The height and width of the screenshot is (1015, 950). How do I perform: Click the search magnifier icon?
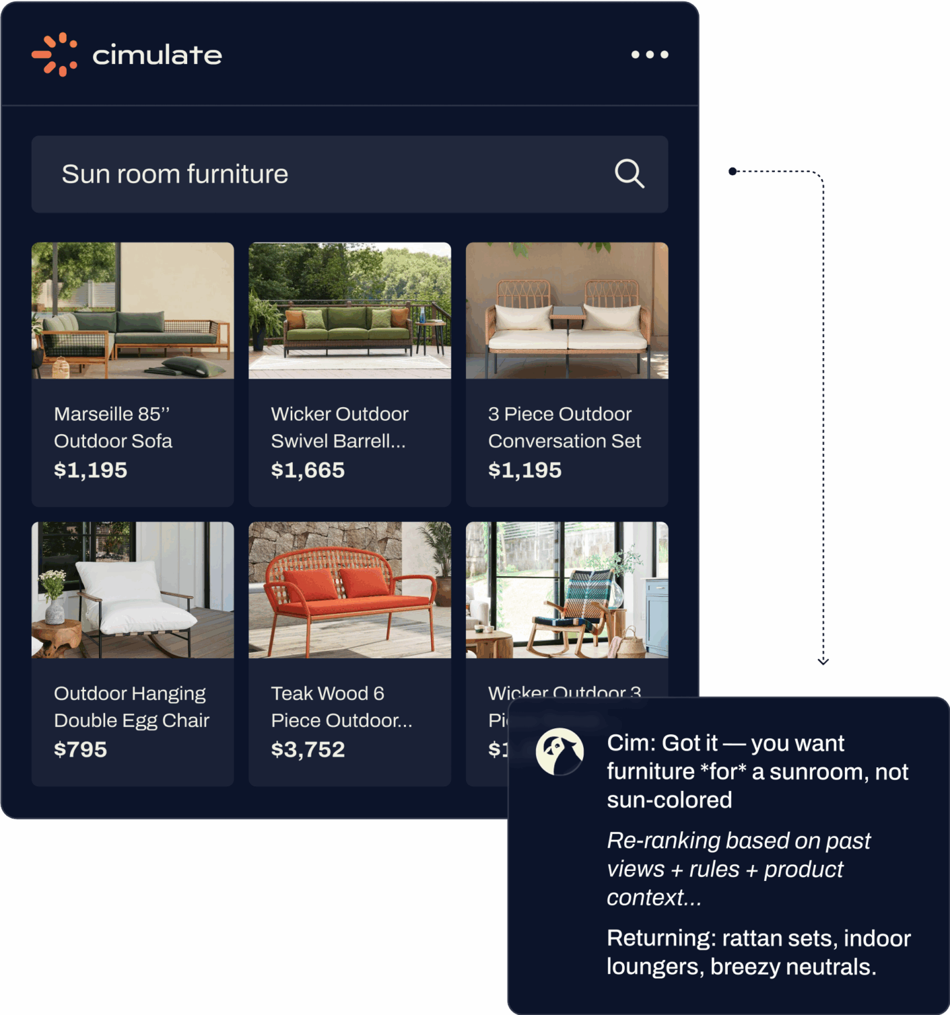click(629, 174)
